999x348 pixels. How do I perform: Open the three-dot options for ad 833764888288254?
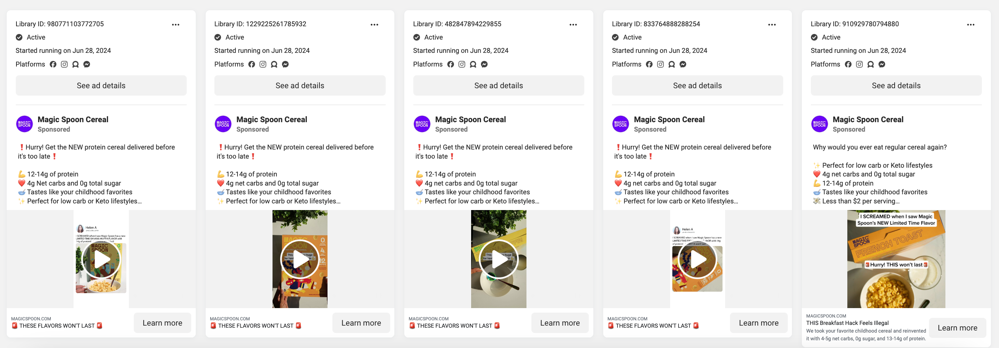click(x=772, y=25)
